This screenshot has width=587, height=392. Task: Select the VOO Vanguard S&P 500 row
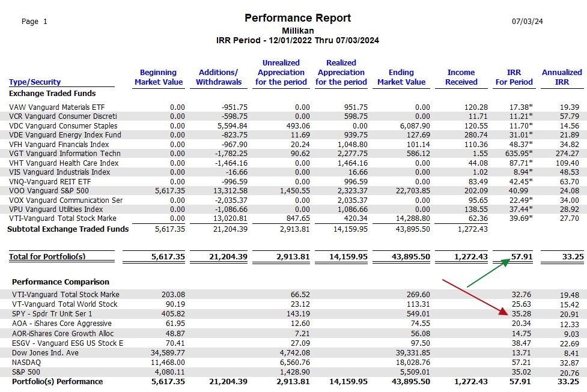pos(293,191)
